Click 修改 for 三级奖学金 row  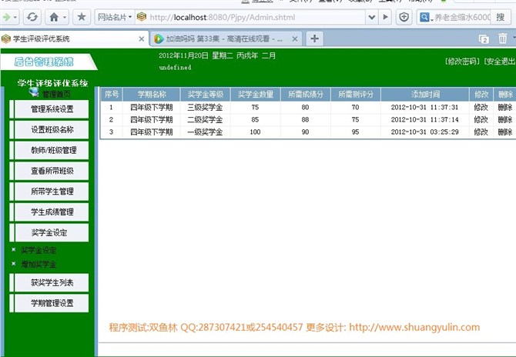click(x=481, y=107)
